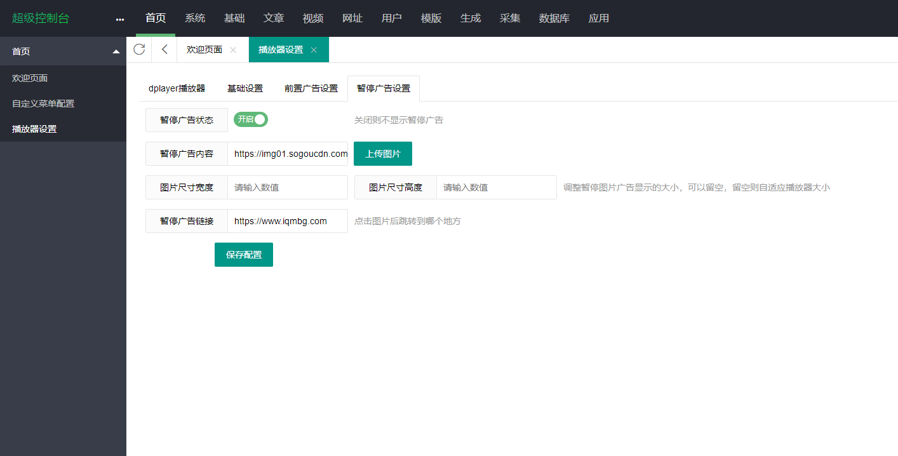898x456 pixels.
Task: Open the 用户 top menu
Action: 392,18
